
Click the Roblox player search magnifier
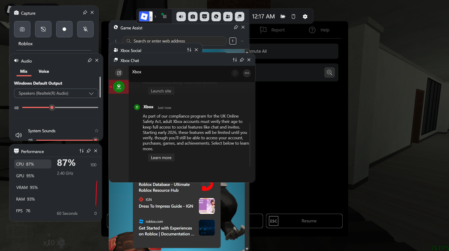(x=330, y=73)
